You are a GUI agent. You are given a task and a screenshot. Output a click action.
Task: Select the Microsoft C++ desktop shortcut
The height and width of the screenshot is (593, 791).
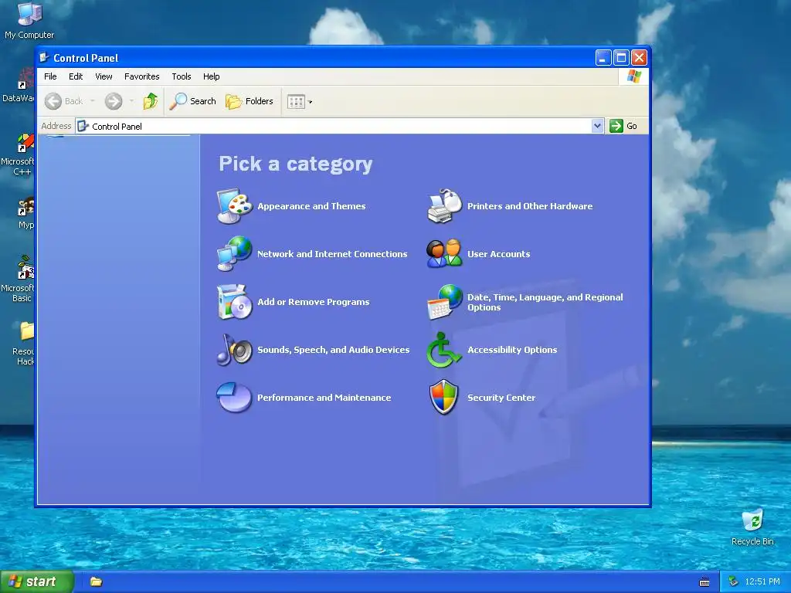tap(19, 154)
